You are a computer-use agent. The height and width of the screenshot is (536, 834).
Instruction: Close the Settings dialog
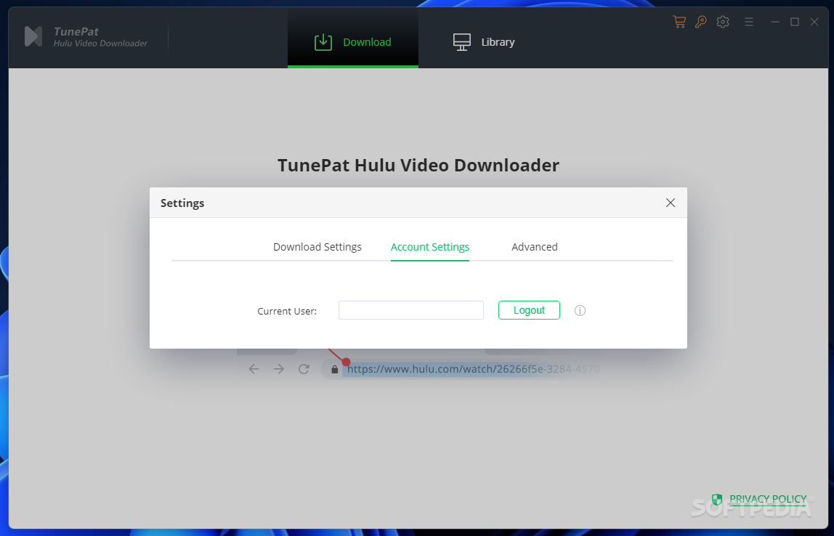[x=670, y=203]
